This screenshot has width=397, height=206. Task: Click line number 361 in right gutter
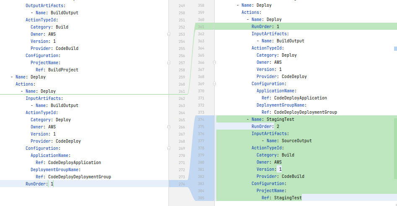pos(201,27)
